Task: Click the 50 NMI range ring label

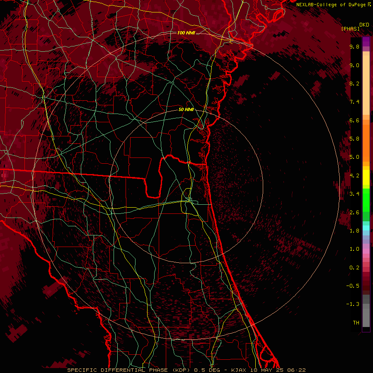Action: click(x=186, y=109)
